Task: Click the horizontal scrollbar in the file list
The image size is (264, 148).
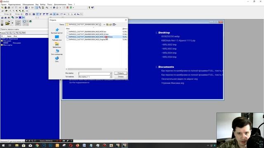Action: pyautogui.click(x=85, y=69)
